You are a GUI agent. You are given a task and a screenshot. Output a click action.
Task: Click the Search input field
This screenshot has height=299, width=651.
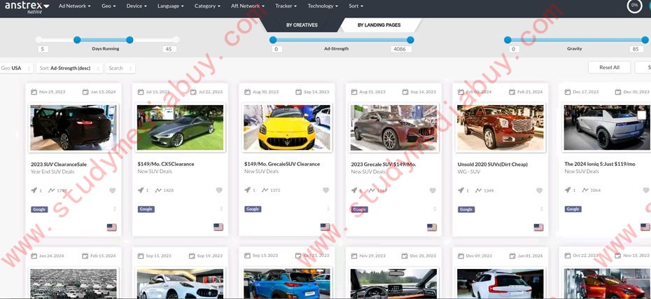(120, 68)
